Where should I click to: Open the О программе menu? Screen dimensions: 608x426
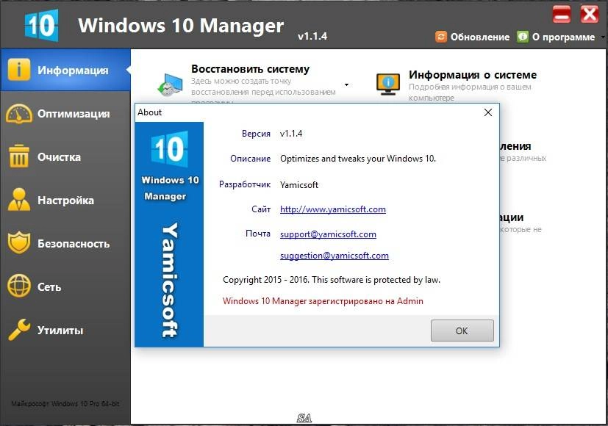click(563, 37)
